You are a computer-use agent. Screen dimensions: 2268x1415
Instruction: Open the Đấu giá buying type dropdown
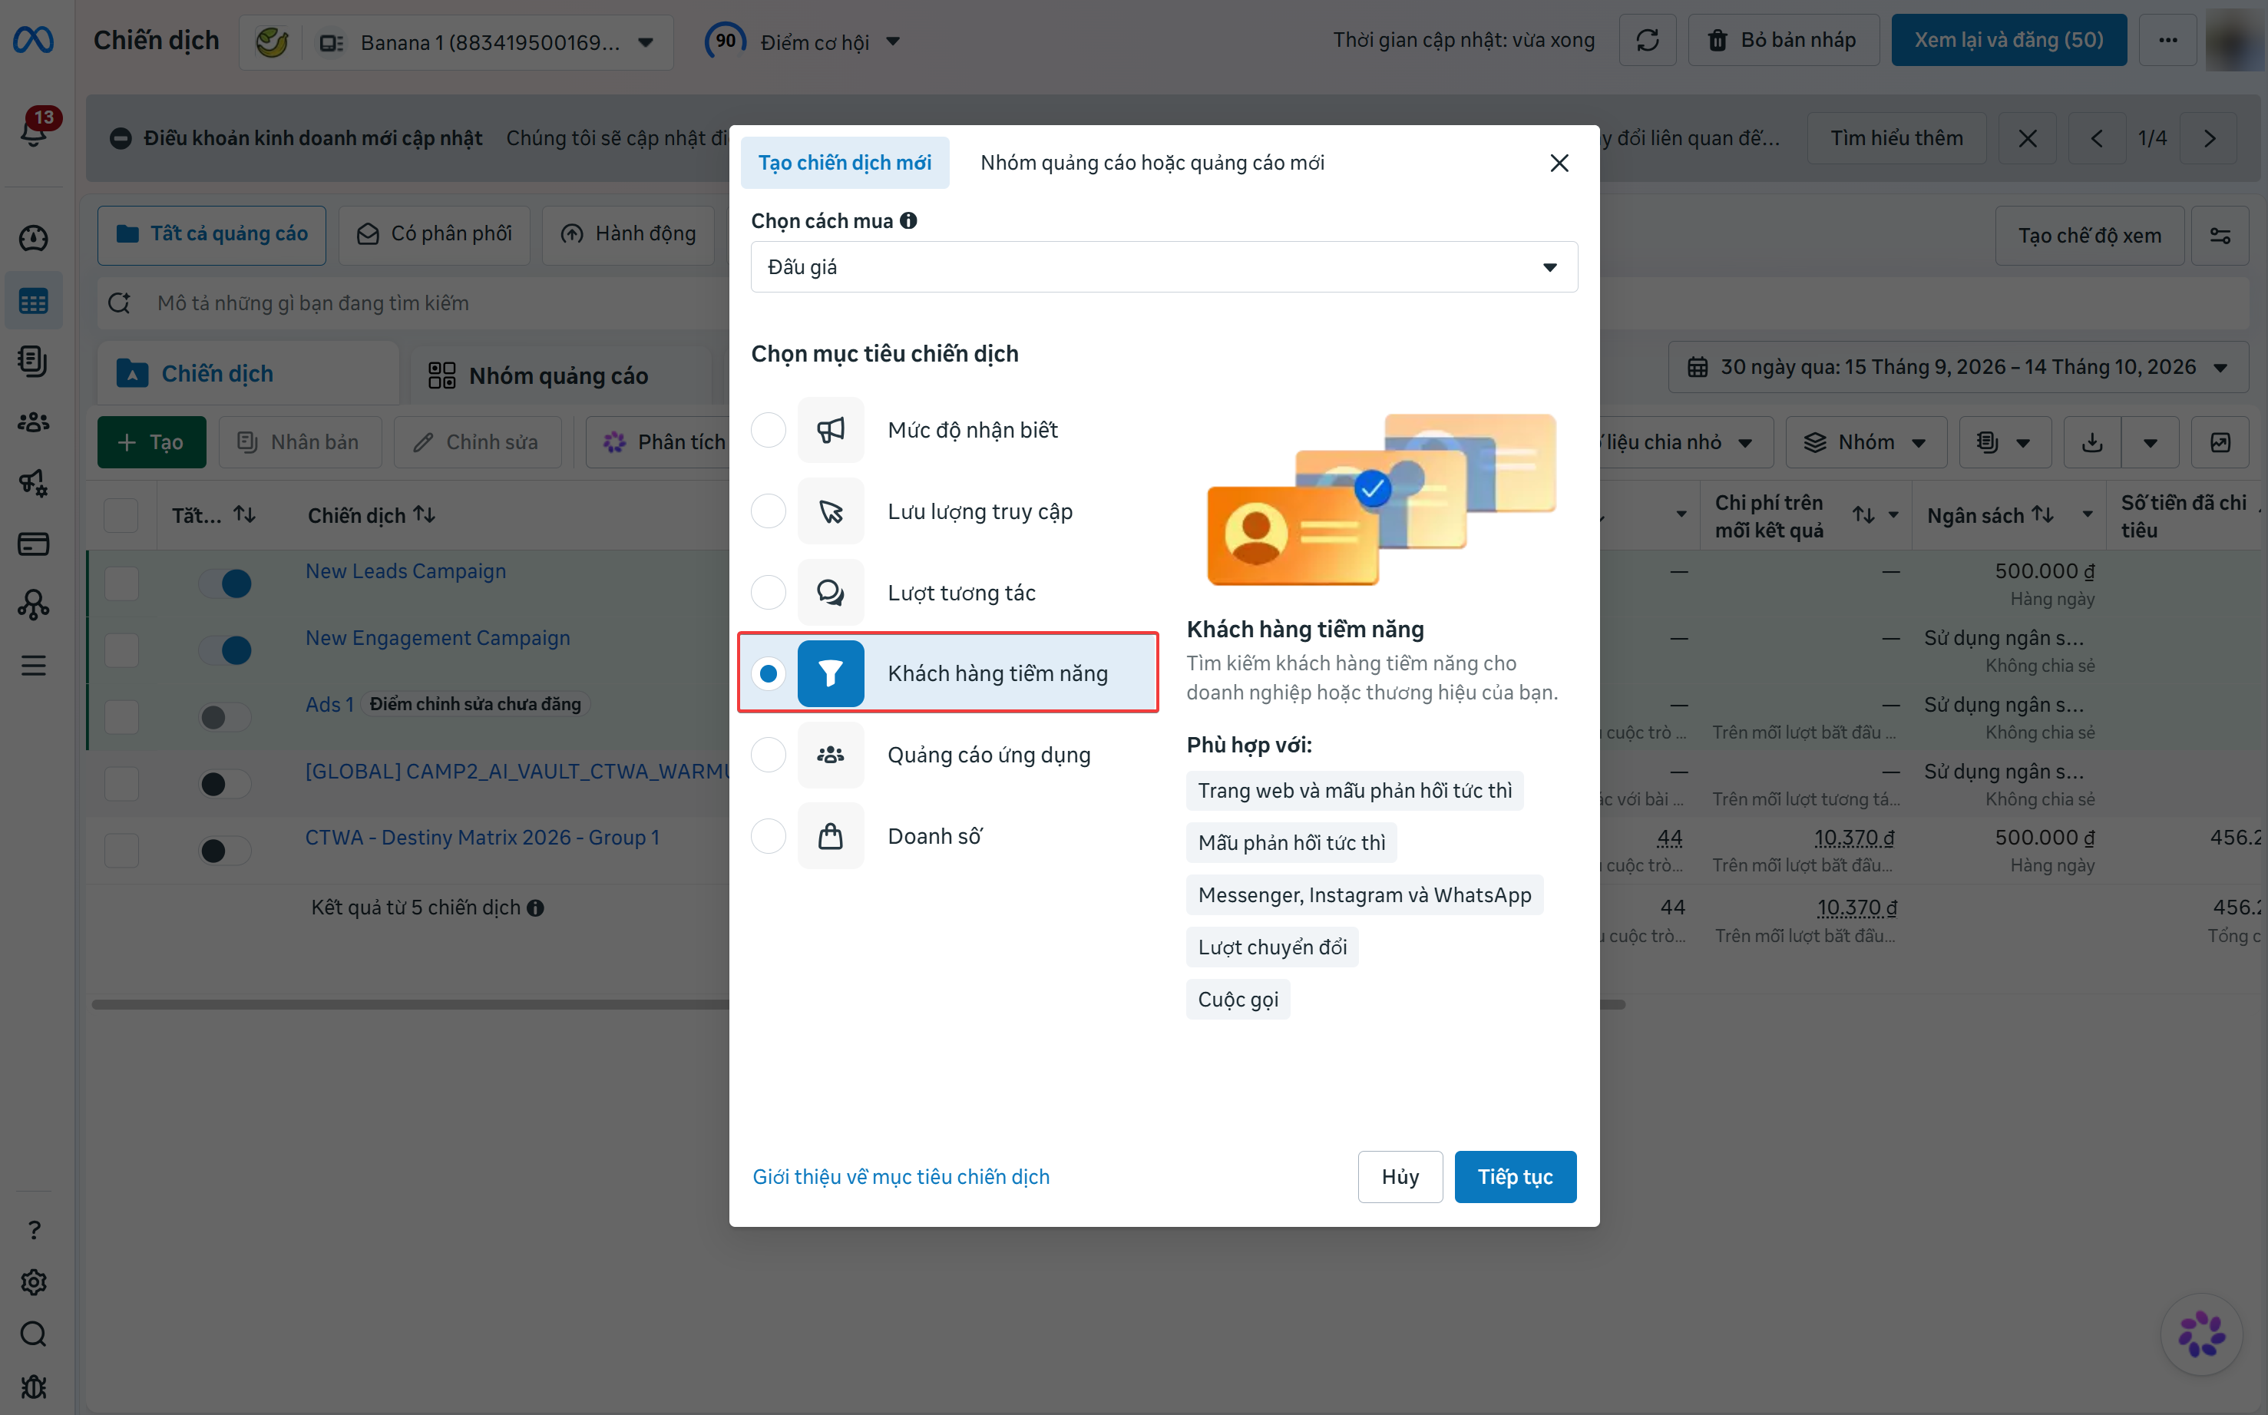tap(1164, 268)
